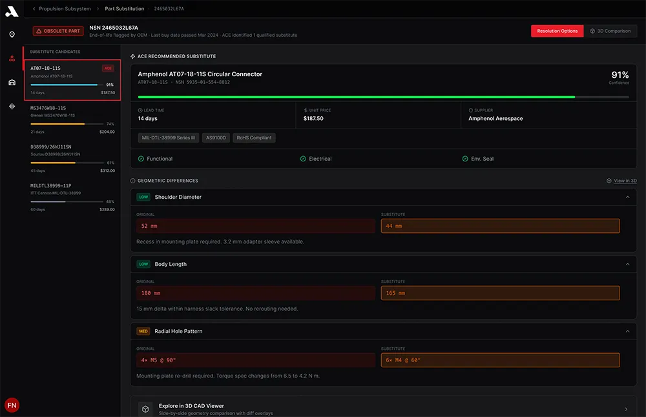Collapse the Radial Hole Pattern section
Screen dimensions: 646x417
(x=627, y=331)
